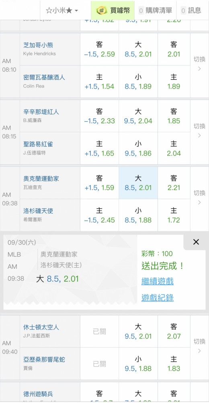Select 密爾瓦基釀酒人 主 +1.5, 1.54 spread

click(x=100, y=81)
